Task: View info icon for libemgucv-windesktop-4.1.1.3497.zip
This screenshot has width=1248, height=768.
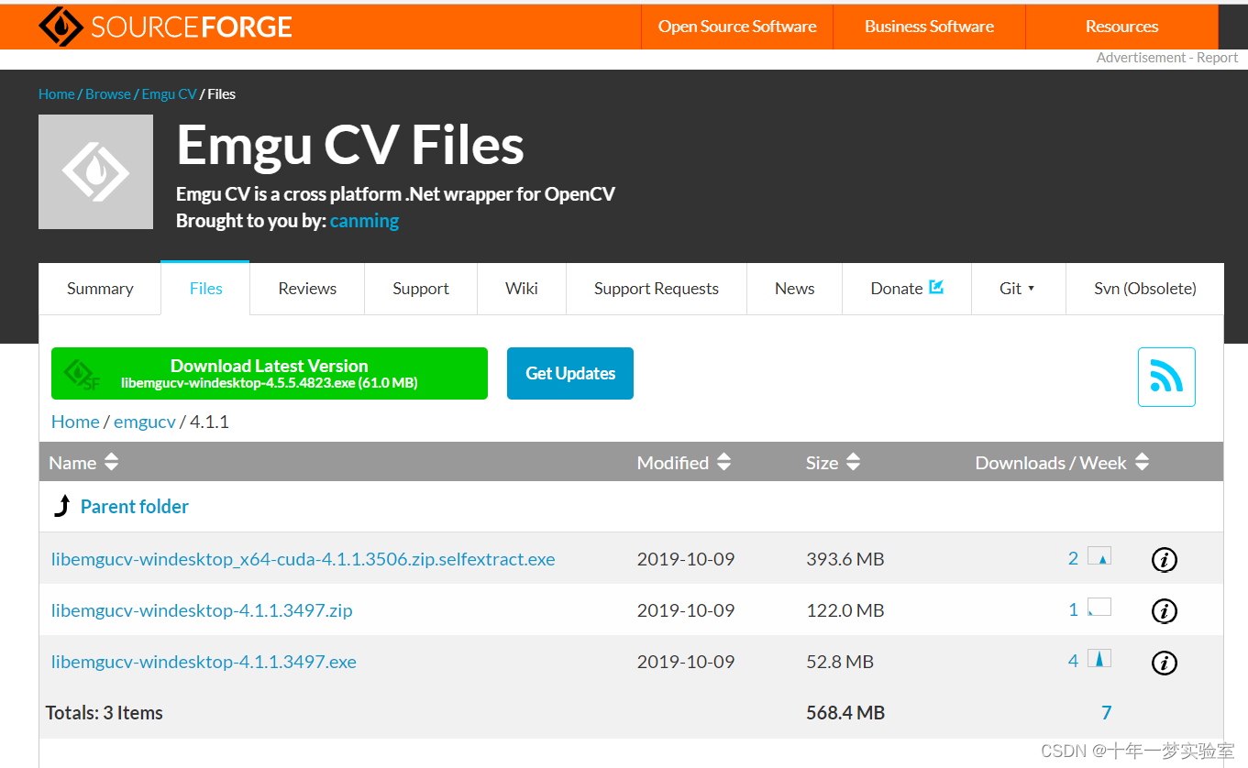Action: [x=1164, y=610]
